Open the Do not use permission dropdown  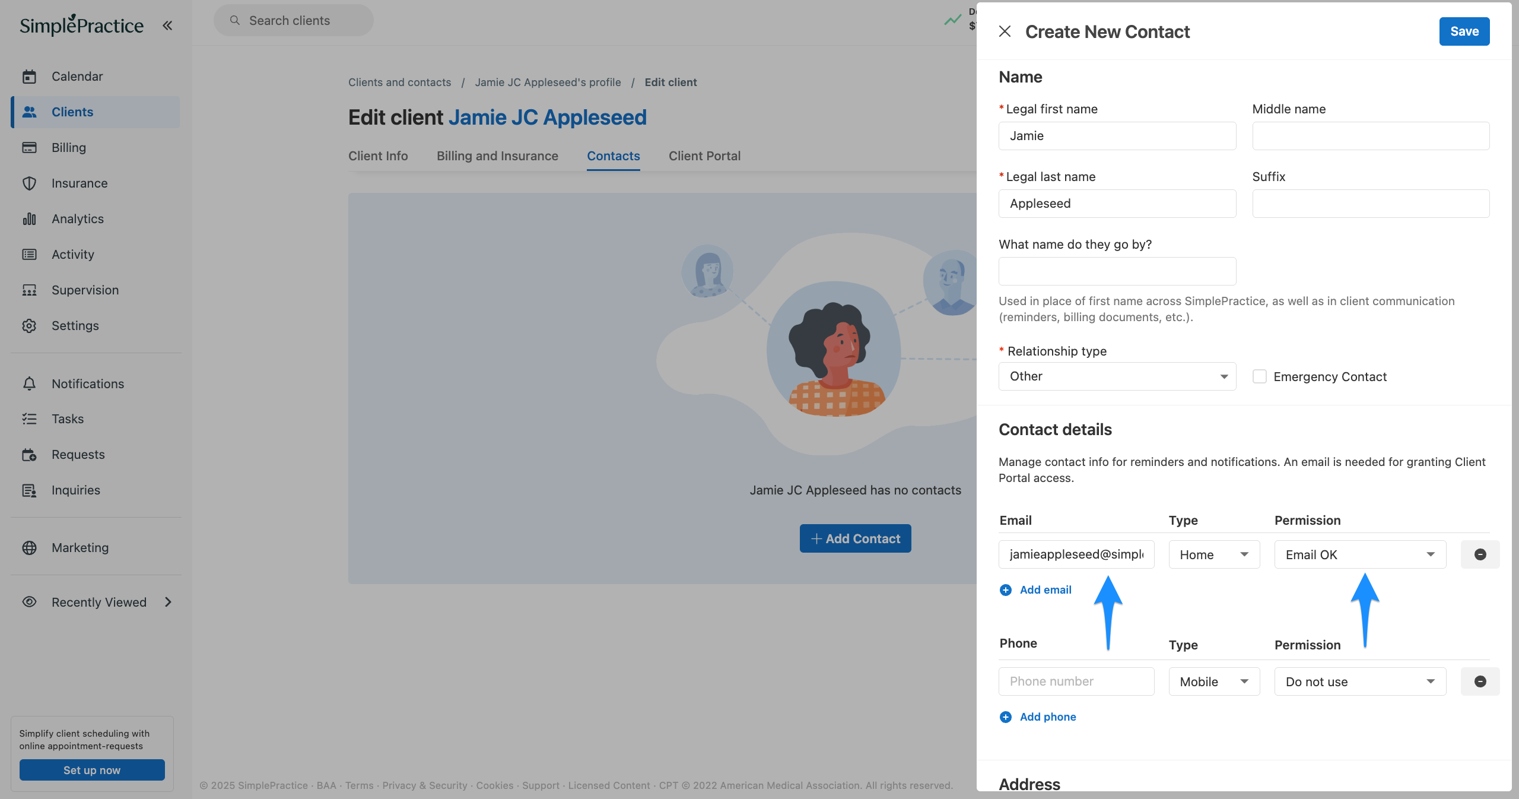coord(1360,681)
